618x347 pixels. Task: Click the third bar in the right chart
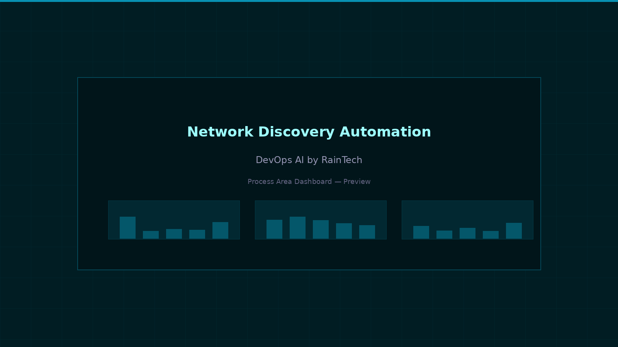tap(467, 232)
